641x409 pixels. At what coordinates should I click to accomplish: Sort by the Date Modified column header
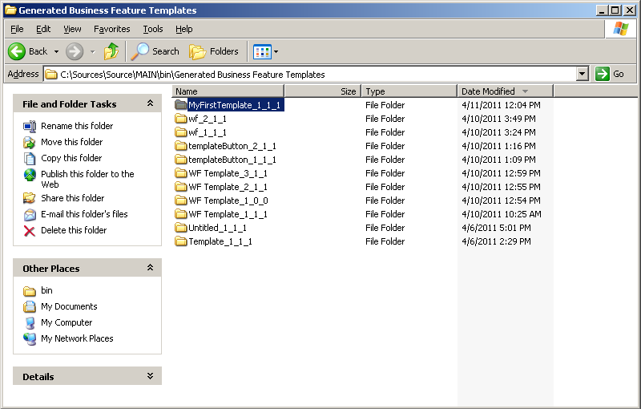tap(505, 91)
